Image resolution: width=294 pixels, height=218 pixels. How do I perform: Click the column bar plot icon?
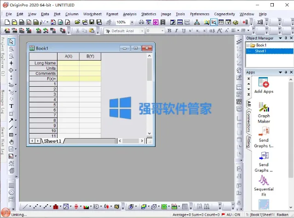[x=56, y=207]
